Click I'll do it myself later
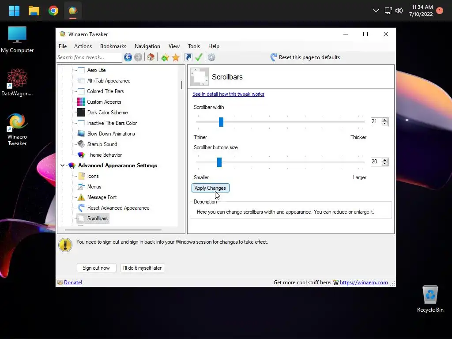 (x=143, y=268)
